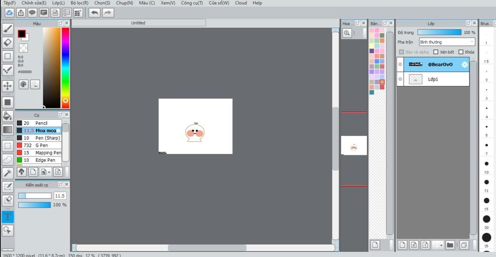
Task: Toggle the Bảo vệ alpha checkbox
Action: click(402, 52)
